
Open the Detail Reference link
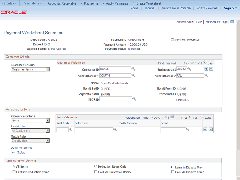tap(21, 148)
